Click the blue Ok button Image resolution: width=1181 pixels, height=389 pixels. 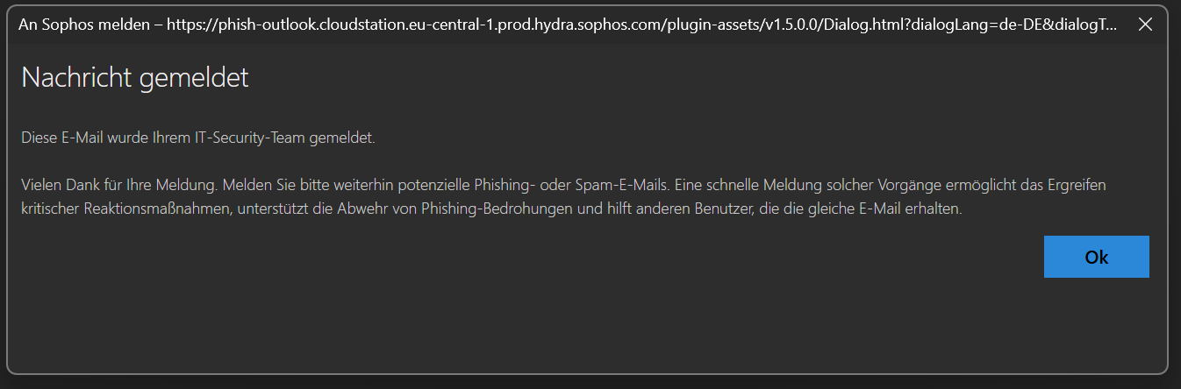click(1096, 257)
